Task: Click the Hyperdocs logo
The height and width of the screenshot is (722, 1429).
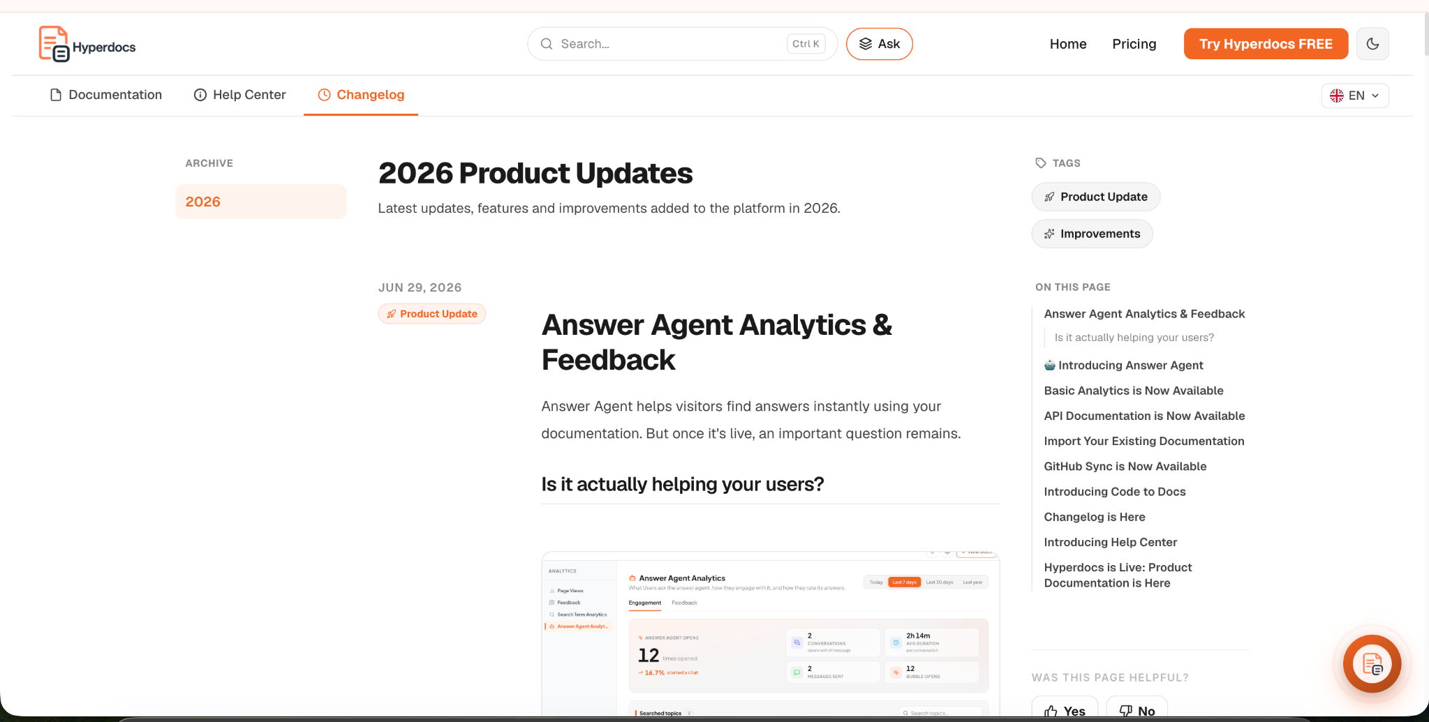Action: coord(87,44)
